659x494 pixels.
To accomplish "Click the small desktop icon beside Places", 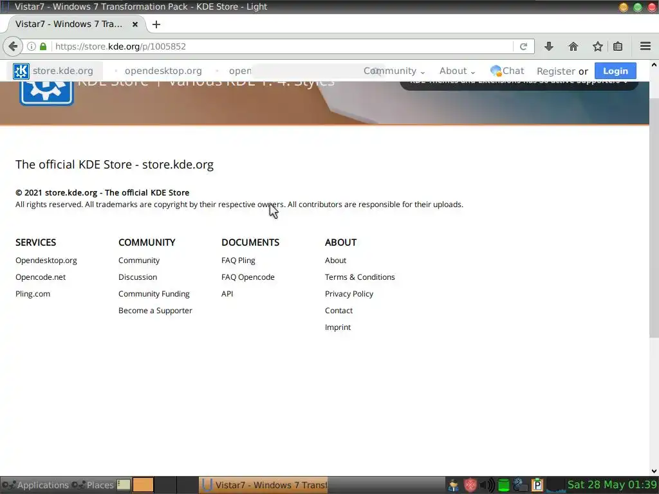I will click(x=124, y=485).
